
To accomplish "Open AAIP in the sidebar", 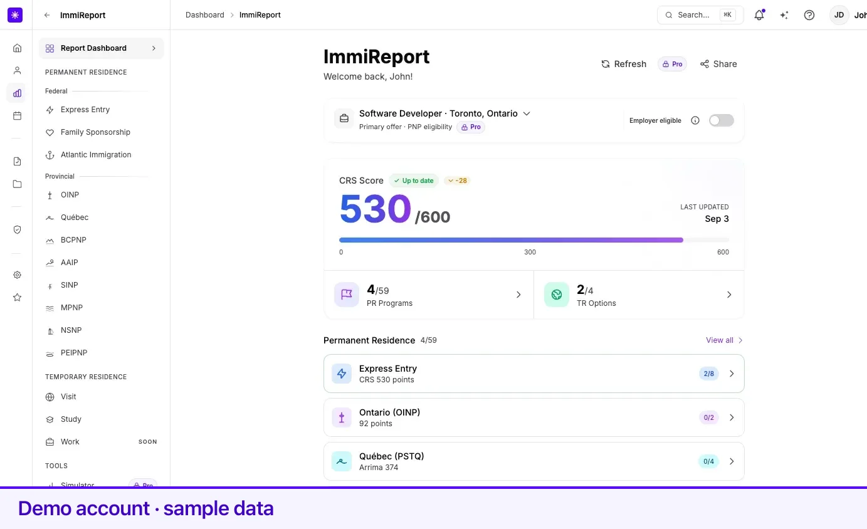I will 101,263.
